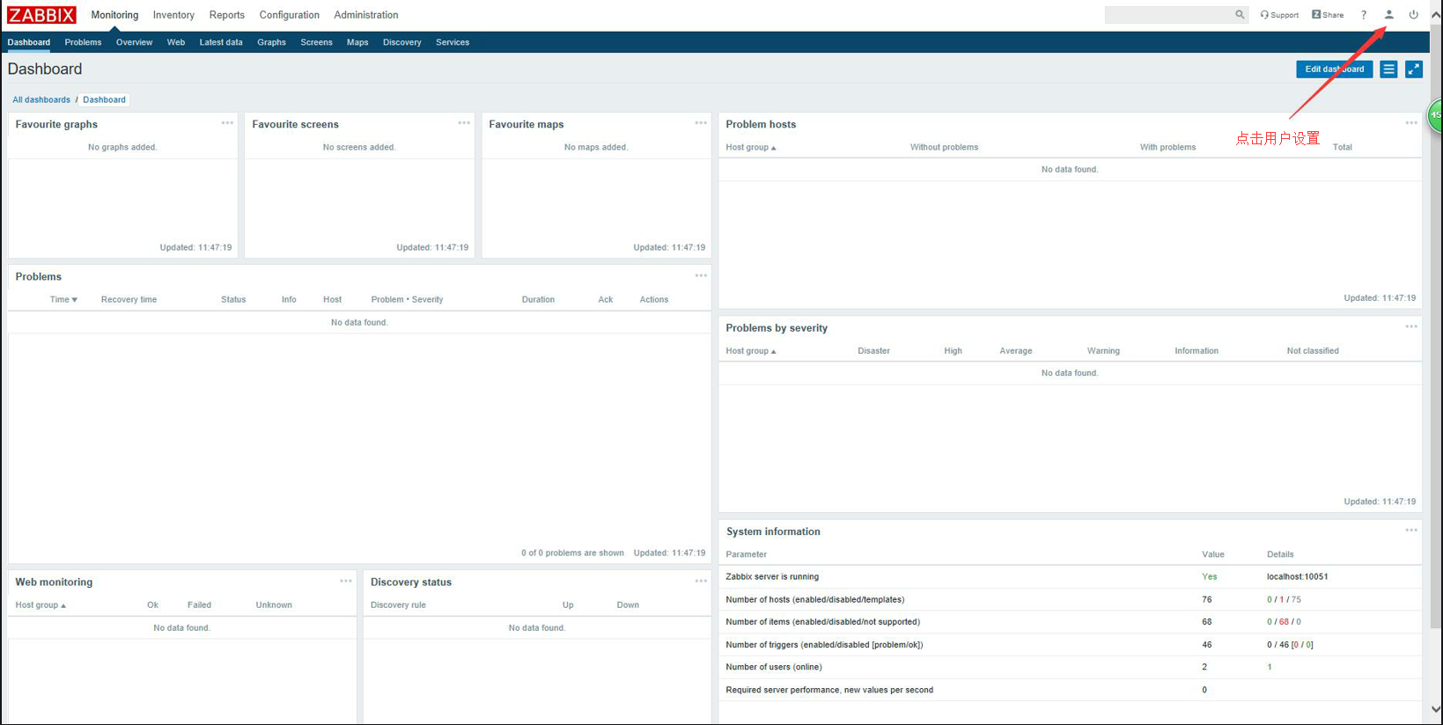The width and height of the screenshot is (1443, 725).
Task: Sort Problem hosts by Host group
Action: pyautogui.click(x=751, y=147)
